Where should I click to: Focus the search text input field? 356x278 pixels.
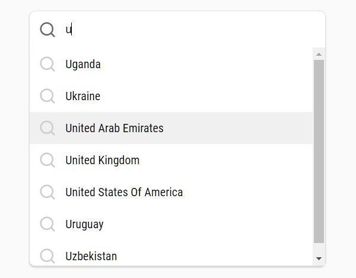[x=190, y=30]
